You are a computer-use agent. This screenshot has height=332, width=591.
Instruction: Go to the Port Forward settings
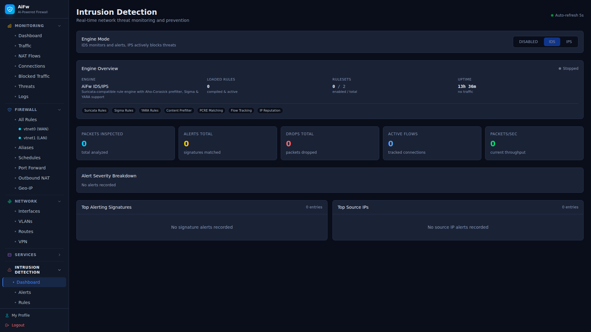tap(32, 168)
